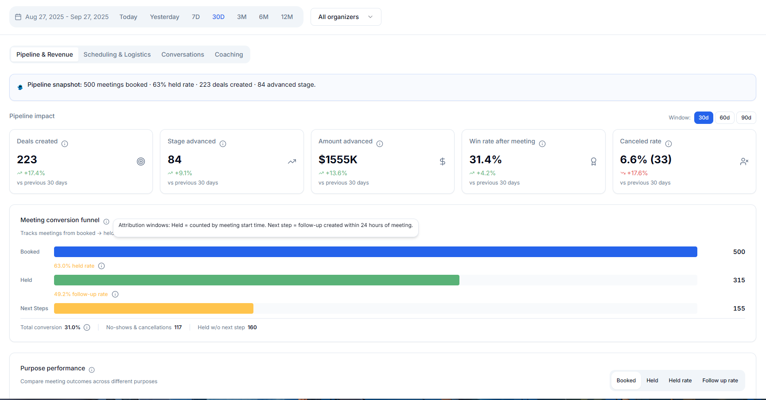Open the Meeting conversion funnel info tooltip
Screen dimensions: 766x400
click(x=107, y=221)
